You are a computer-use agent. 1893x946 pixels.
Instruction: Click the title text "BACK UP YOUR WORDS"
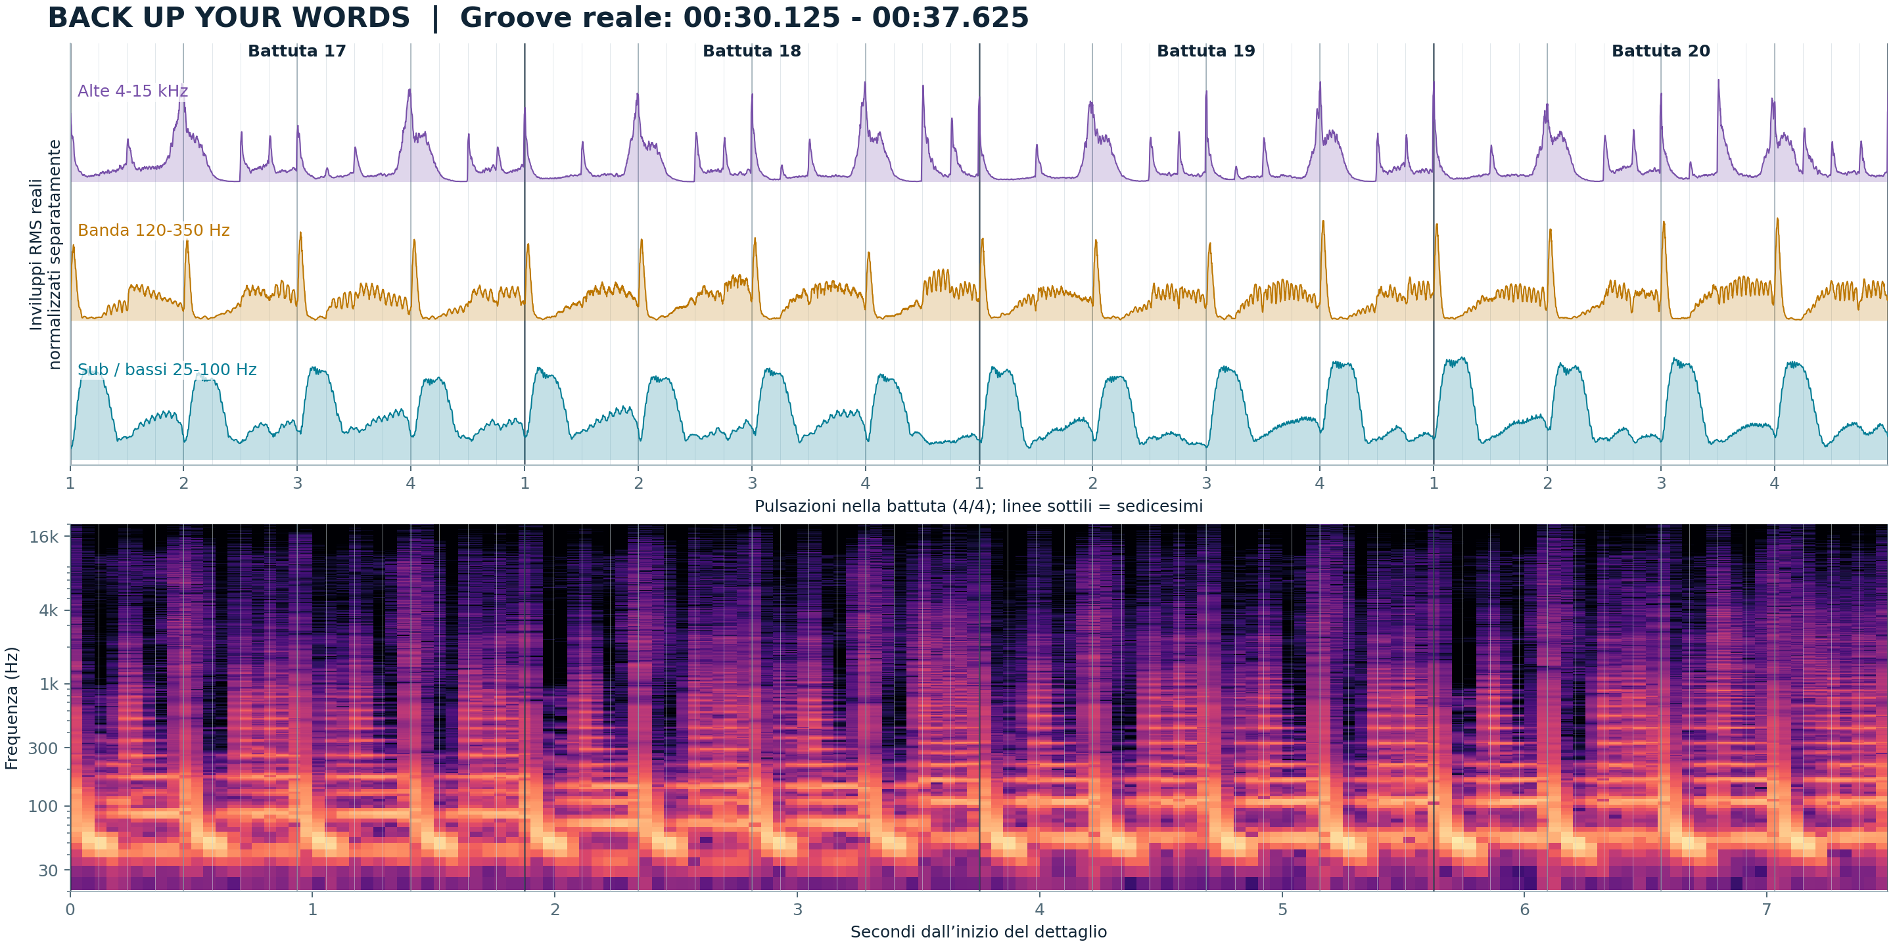[229, 18]
